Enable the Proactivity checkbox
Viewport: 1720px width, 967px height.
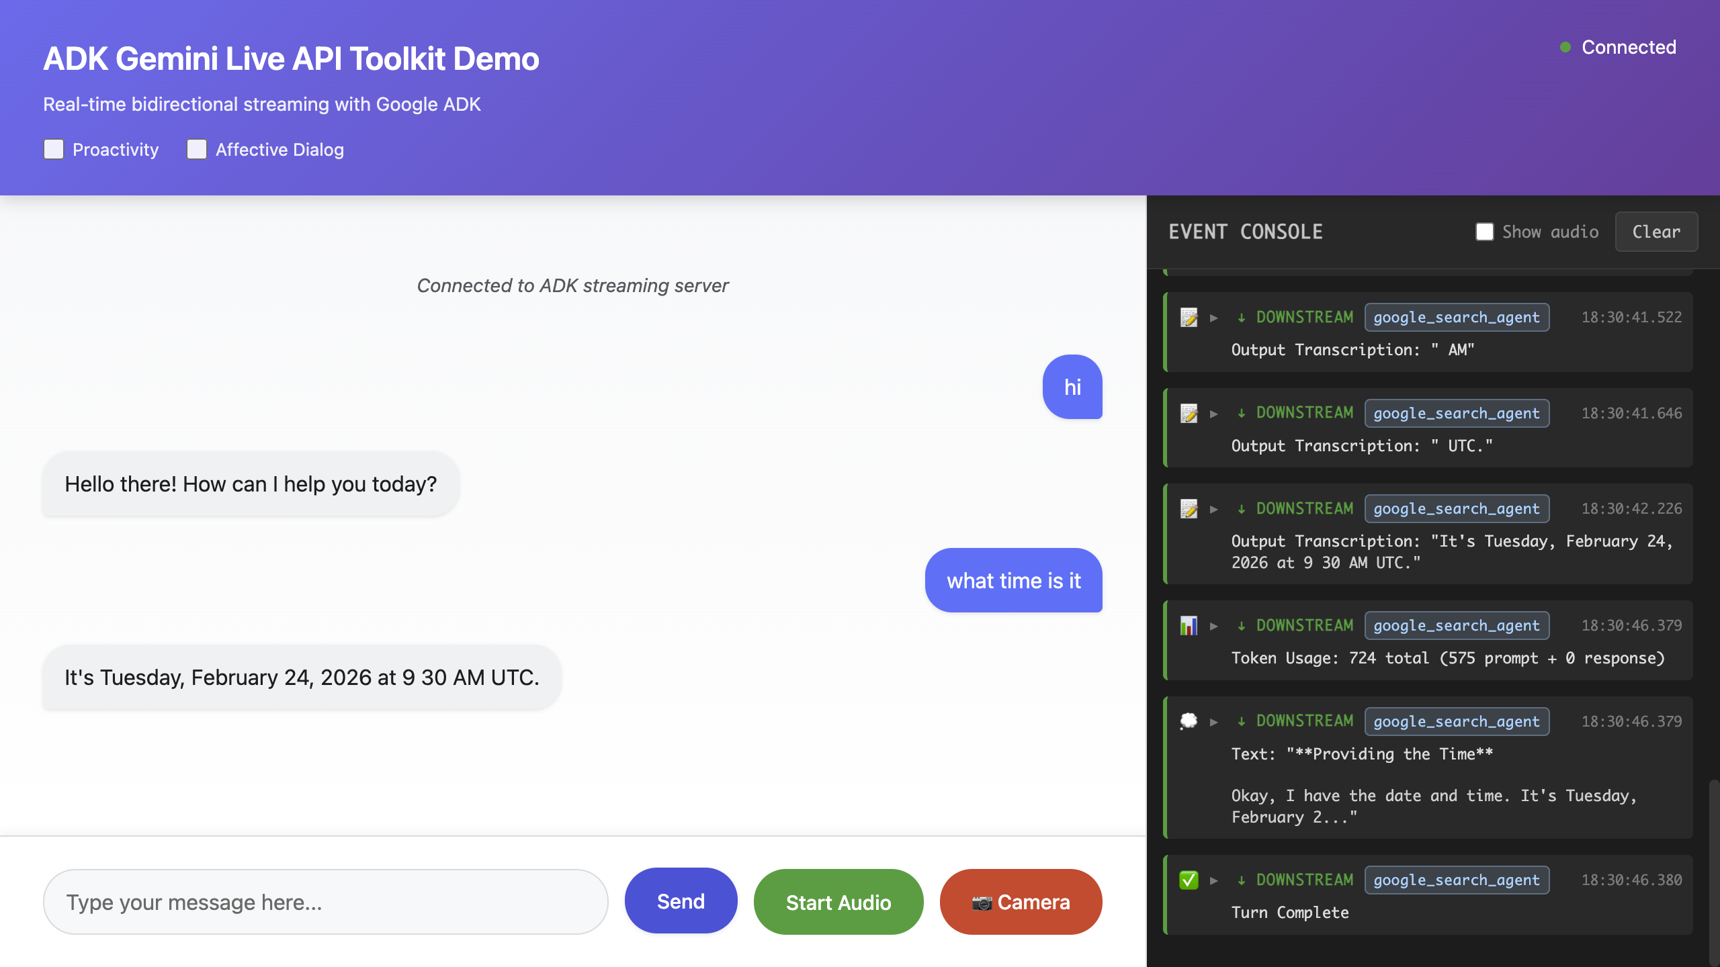pyautogui.click(x=54, y=149)
